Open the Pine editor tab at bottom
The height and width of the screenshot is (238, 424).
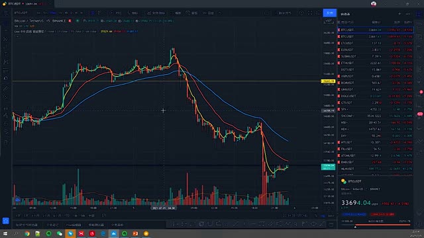click(x=74, y=225)
